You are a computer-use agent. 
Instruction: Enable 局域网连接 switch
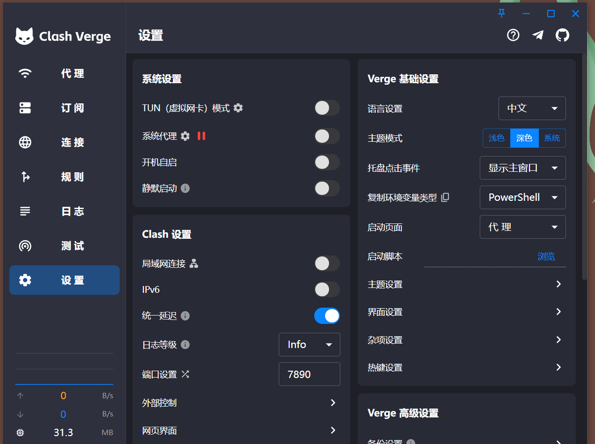[x=327, y=263]
